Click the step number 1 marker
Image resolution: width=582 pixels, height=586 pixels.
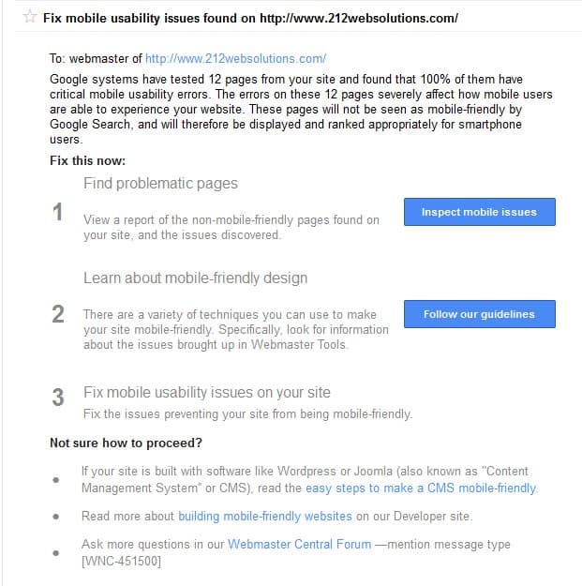point(58,213)
